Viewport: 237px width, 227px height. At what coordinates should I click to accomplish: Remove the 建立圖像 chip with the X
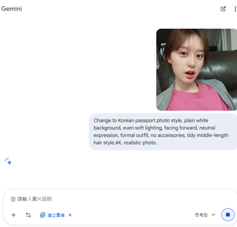click(x=70, y=215)
